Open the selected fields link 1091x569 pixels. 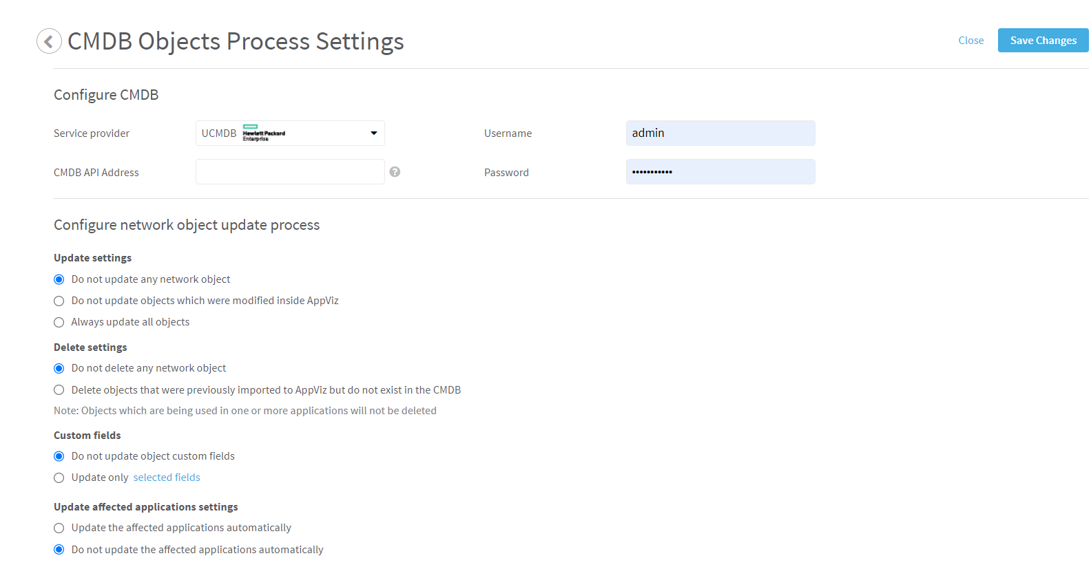coord(167,477)
